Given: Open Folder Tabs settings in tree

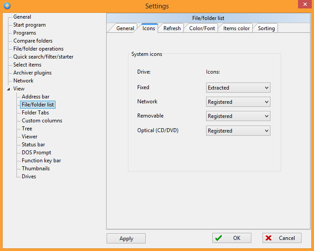Looking at the screenshot, I should [x=35, y=113].
